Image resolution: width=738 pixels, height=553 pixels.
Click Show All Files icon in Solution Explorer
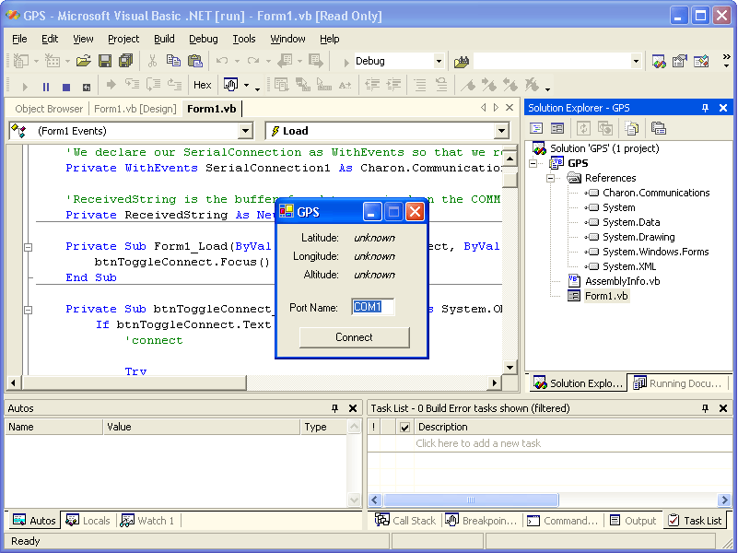tap(630, 128)
